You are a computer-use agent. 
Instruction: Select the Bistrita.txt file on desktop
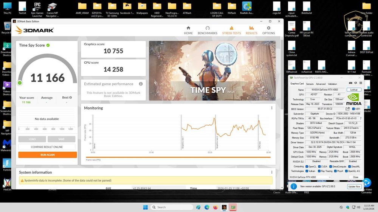(x=307, y=8)
